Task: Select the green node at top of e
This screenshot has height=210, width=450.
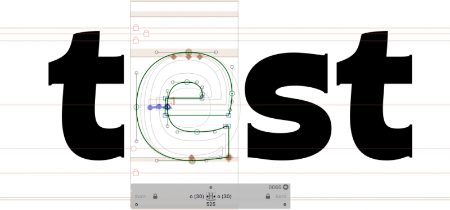Action: [188, 52]
